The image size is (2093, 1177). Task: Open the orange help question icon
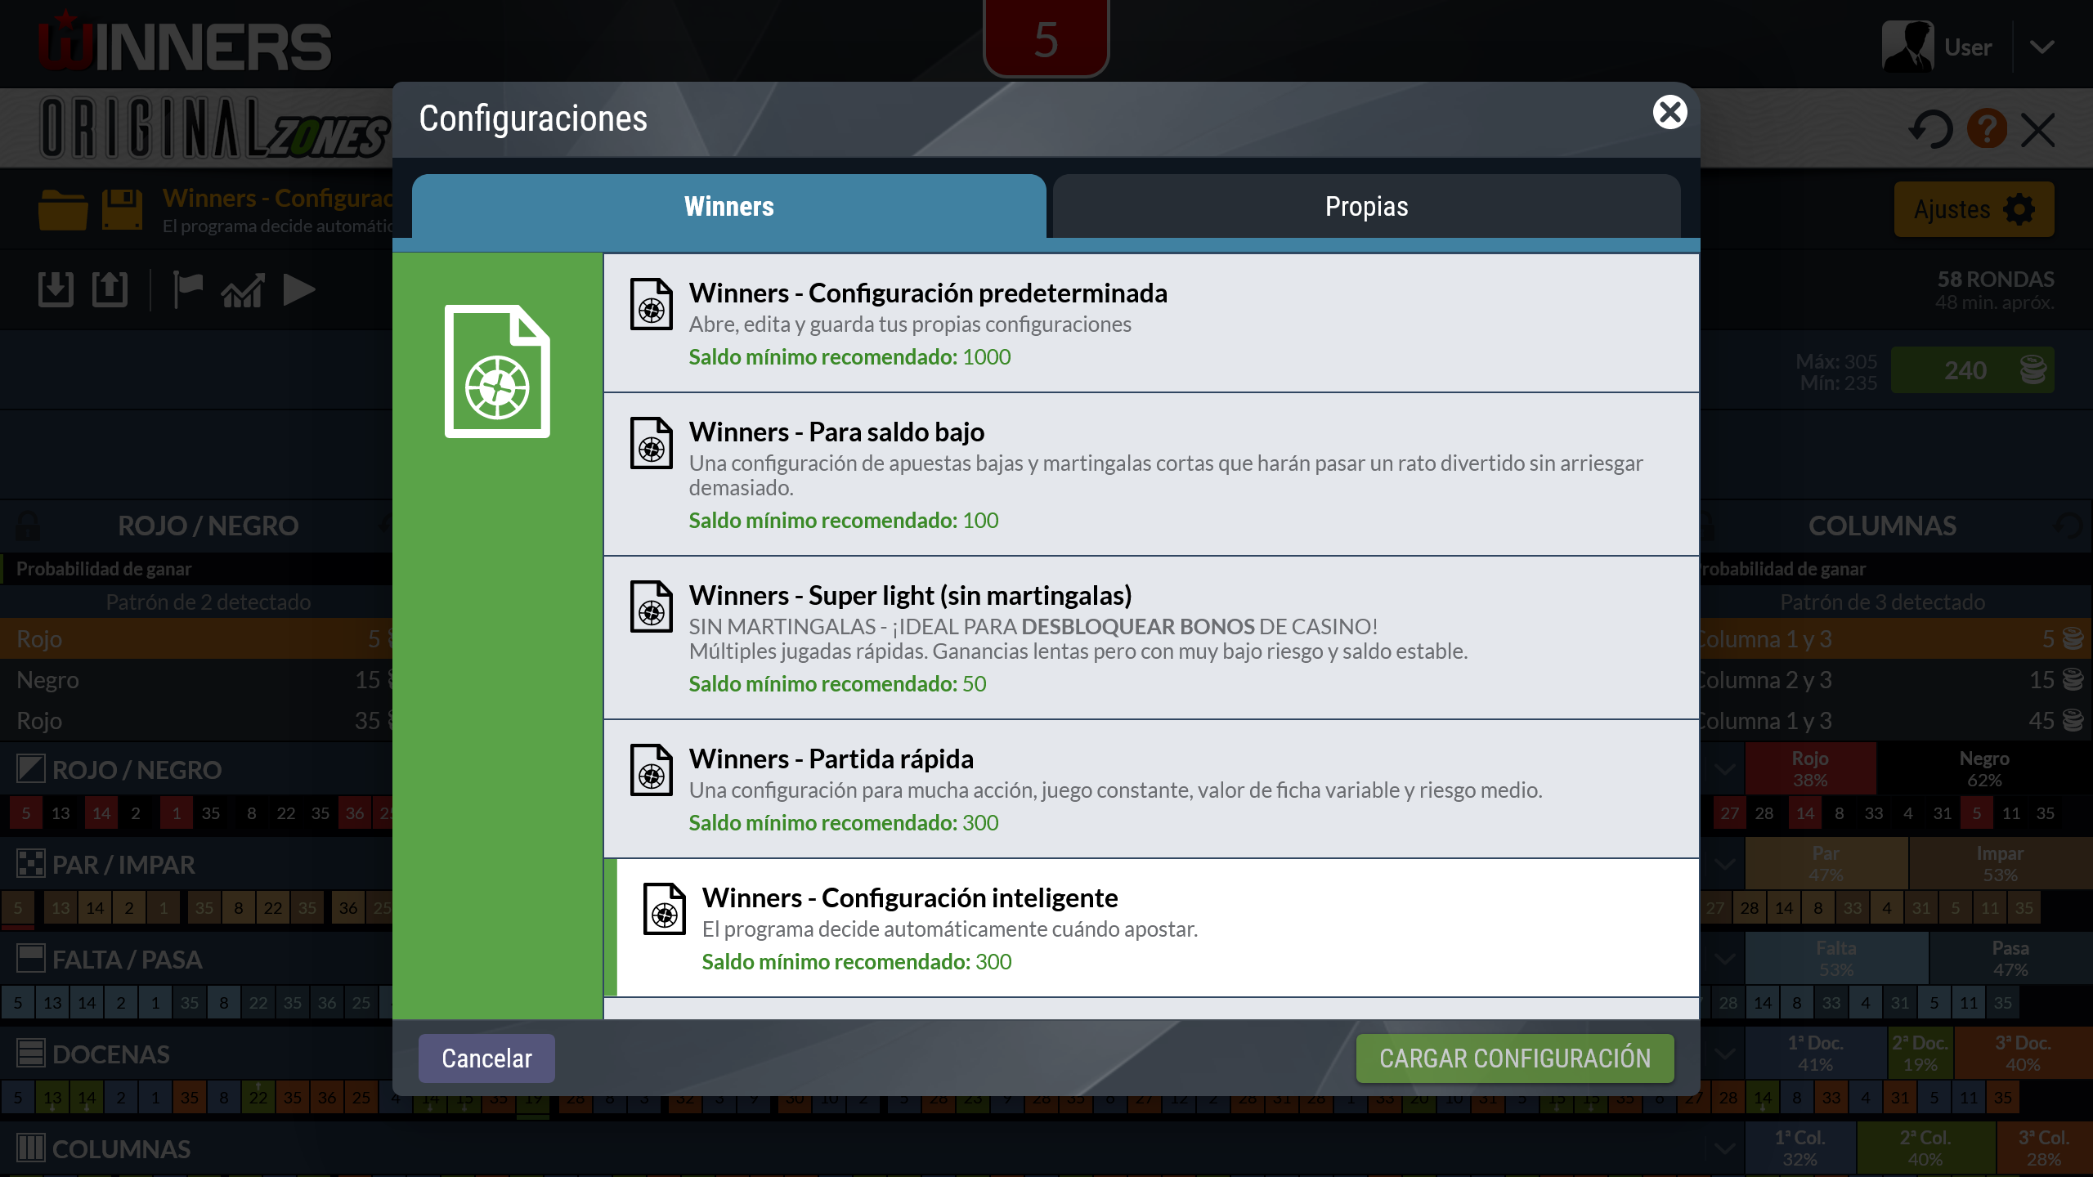(x=1987, y=129)
